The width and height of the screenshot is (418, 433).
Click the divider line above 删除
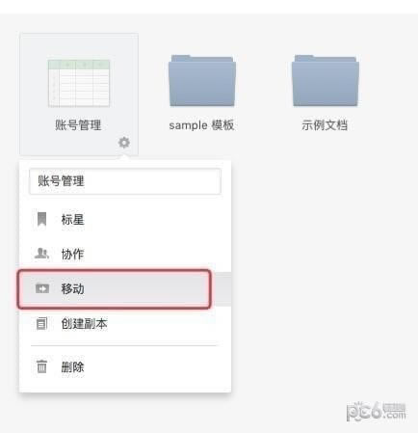[x=124, y=345]
